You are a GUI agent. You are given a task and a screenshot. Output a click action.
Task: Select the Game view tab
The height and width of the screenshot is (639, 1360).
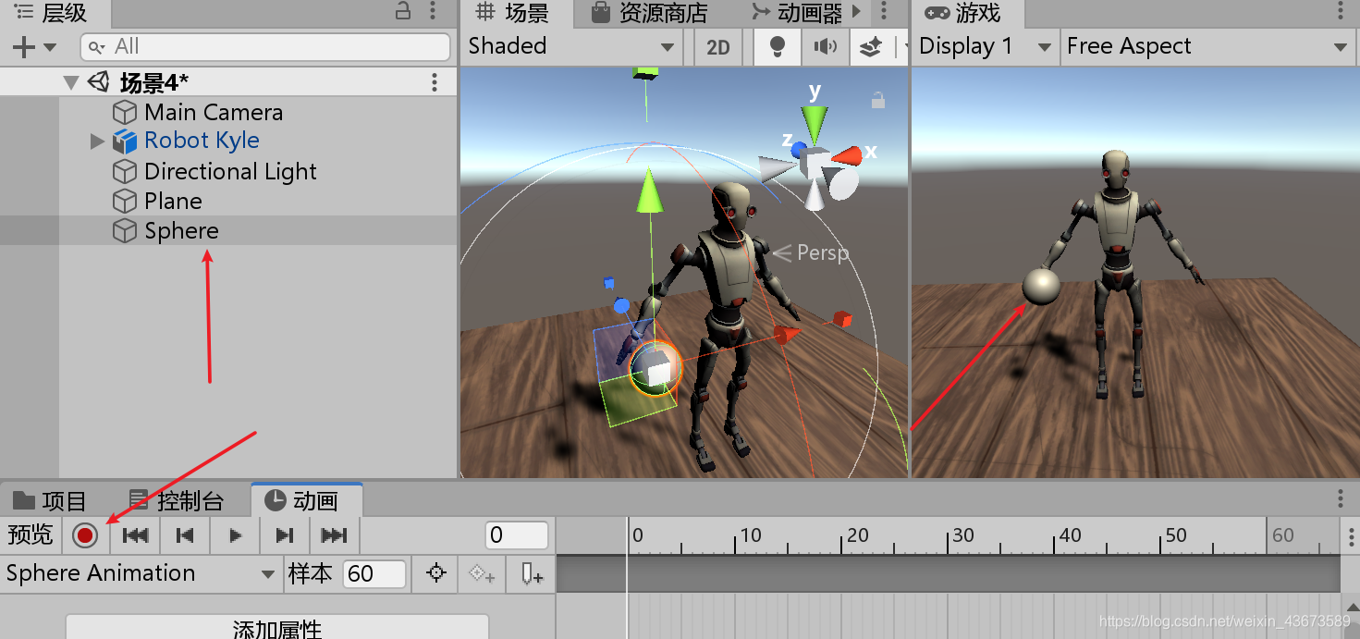963,13
